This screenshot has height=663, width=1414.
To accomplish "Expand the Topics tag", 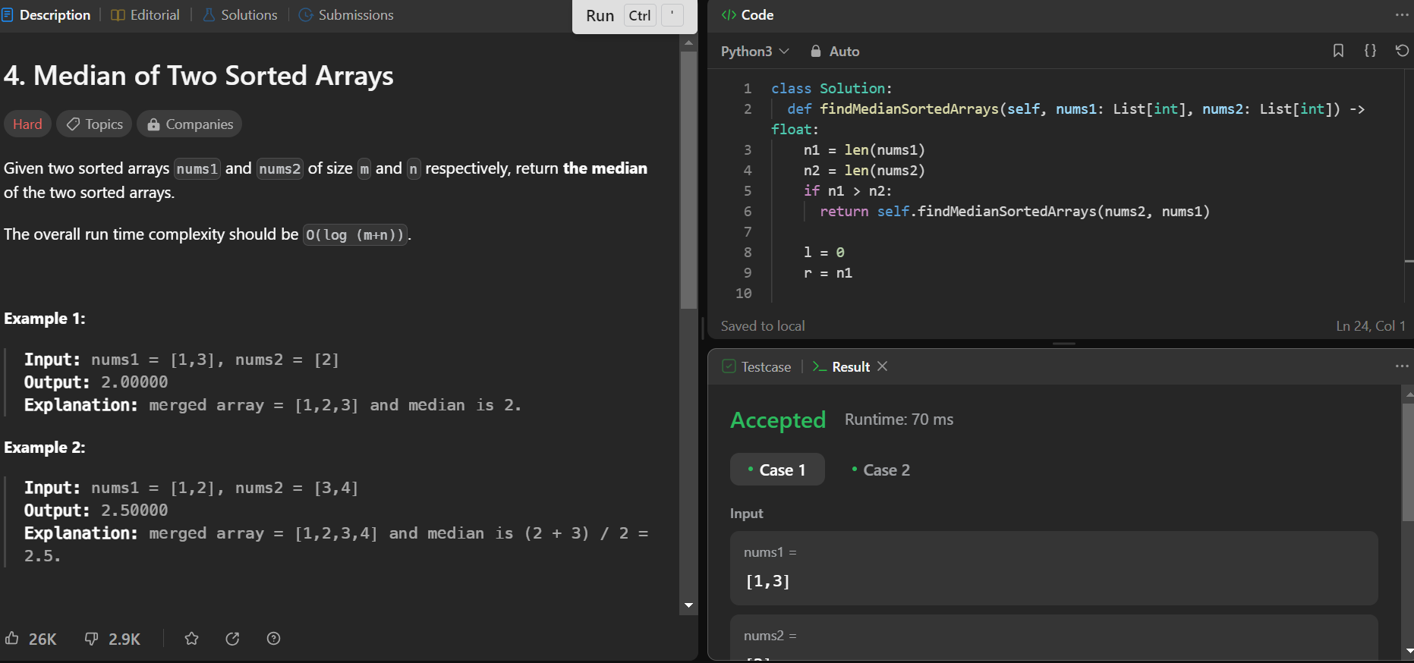I will (94, 124).
